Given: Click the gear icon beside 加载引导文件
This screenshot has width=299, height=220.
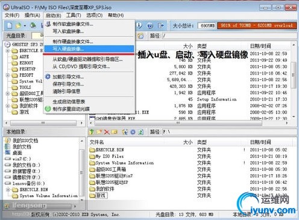Looking at the screenshot, I should pyautogui.click(x=48, y=76).
